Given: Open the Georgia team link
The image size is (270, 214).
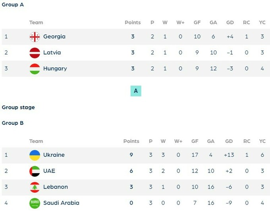Looking at the screenshot, I should tap(54, 37).
